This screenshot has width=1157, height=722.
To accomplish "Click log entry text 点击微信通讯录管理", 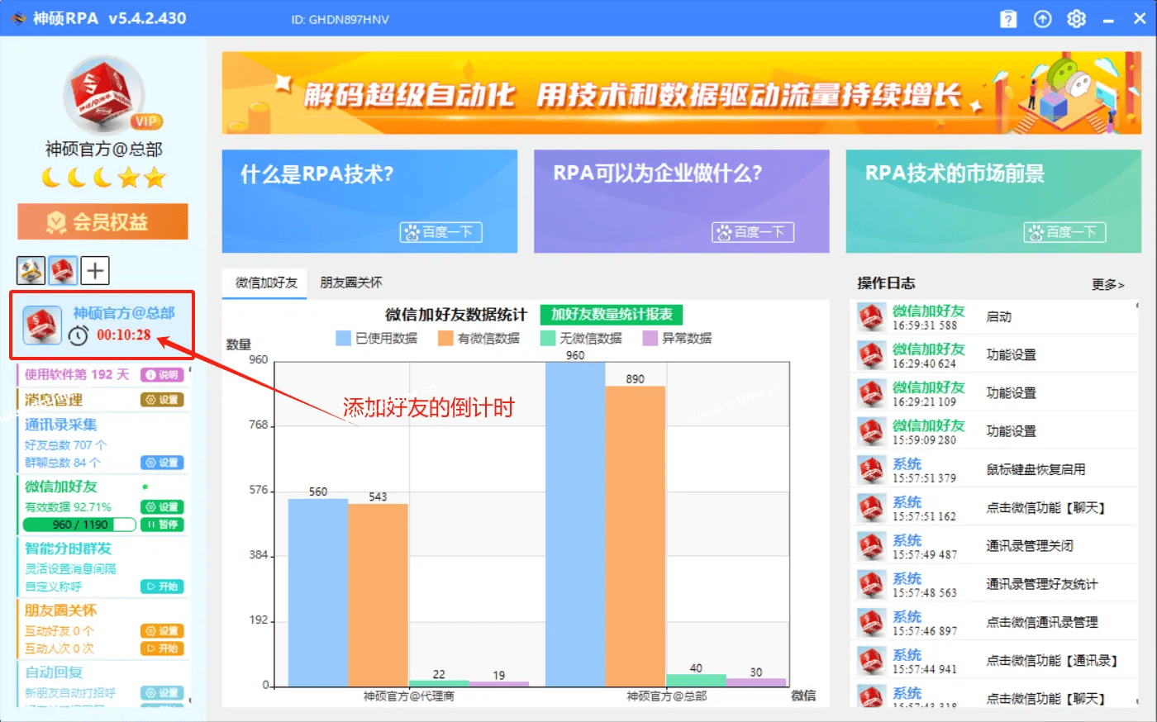I will click(1041, 623).
